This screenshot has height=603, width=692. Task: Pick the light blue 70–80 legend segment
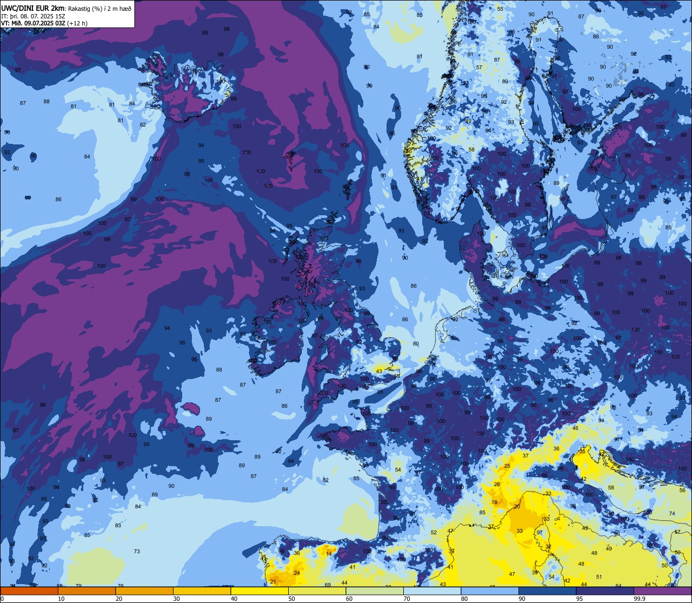click(x=432, y=591)
